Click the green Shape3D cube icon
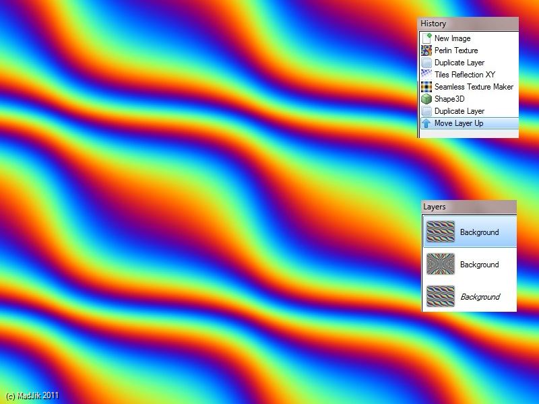Screen dimensions: 539x404 click(x=426, y=99)
